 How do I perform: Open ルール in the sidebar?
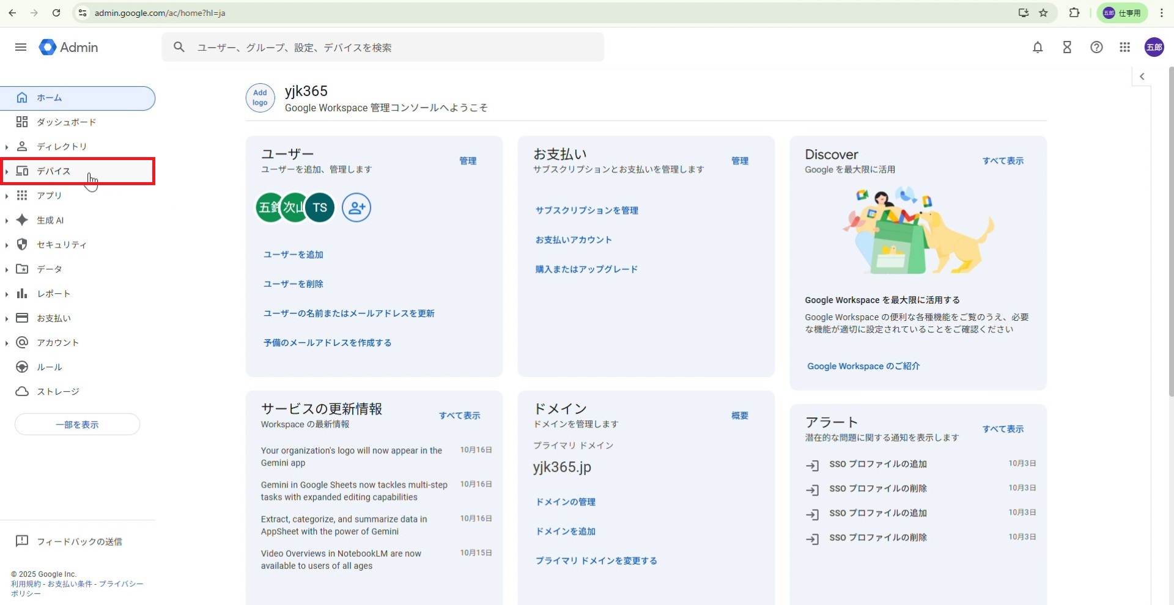(50, 367)
